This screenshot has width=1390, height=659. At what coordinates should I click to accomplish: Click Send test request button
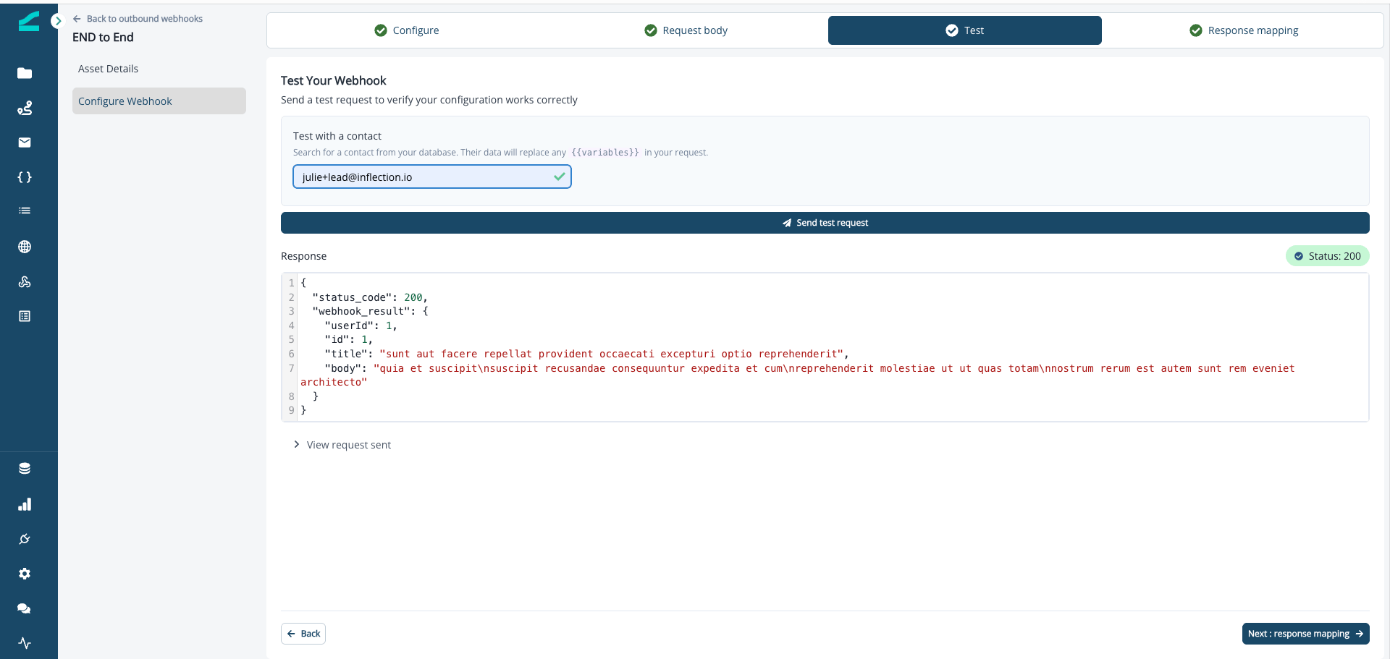pos(825,223)
